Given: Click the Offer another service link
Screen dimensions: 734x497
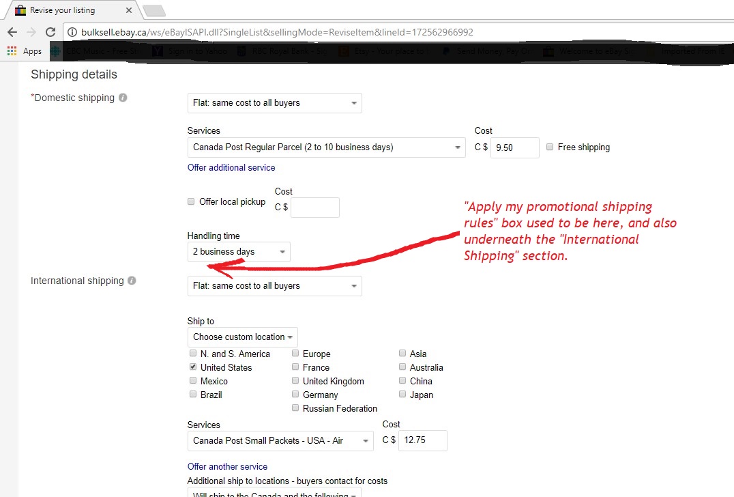Looking at the screenshot, I should (227, 466).
